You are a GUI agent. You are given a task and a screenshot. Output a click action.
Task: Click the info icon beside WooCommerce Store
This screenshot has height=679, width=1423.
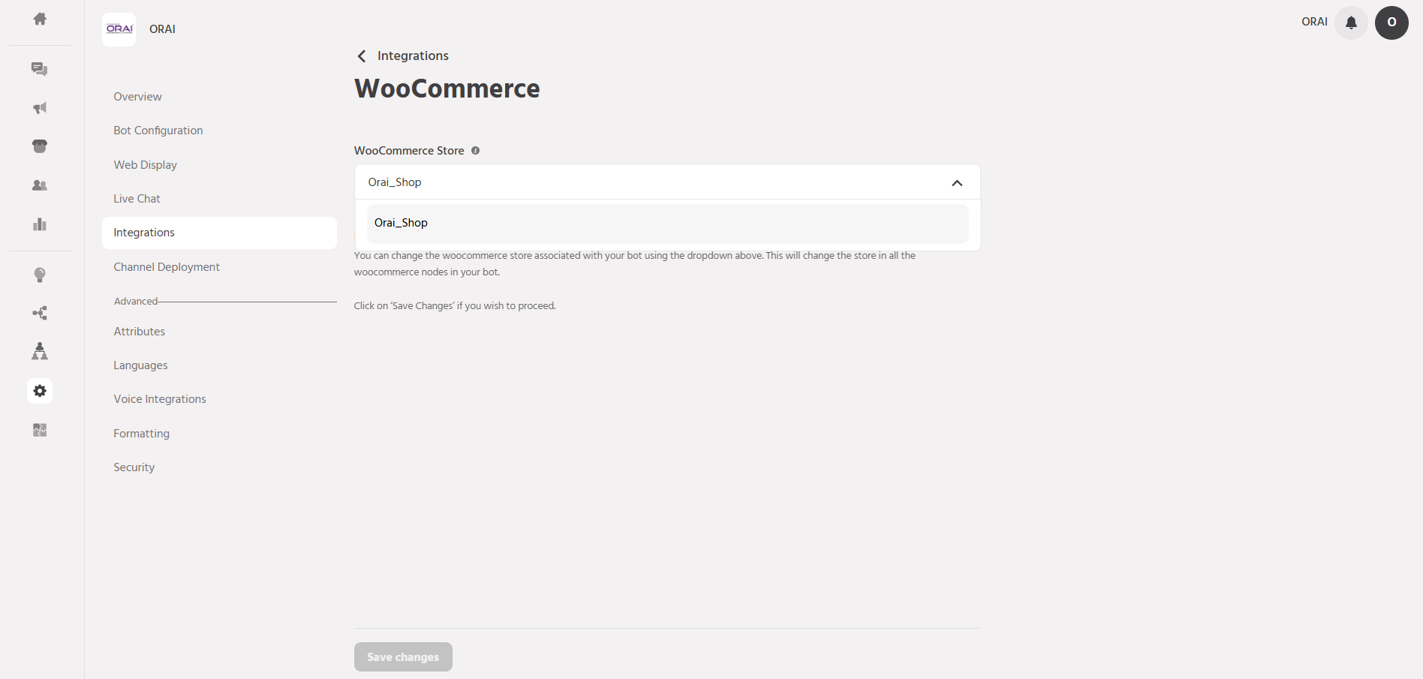click(x=475, y=151)
